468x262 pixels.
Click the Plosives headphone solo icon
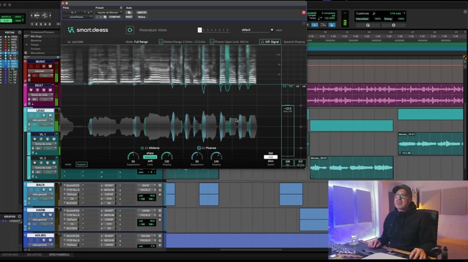tap(203, 147)
